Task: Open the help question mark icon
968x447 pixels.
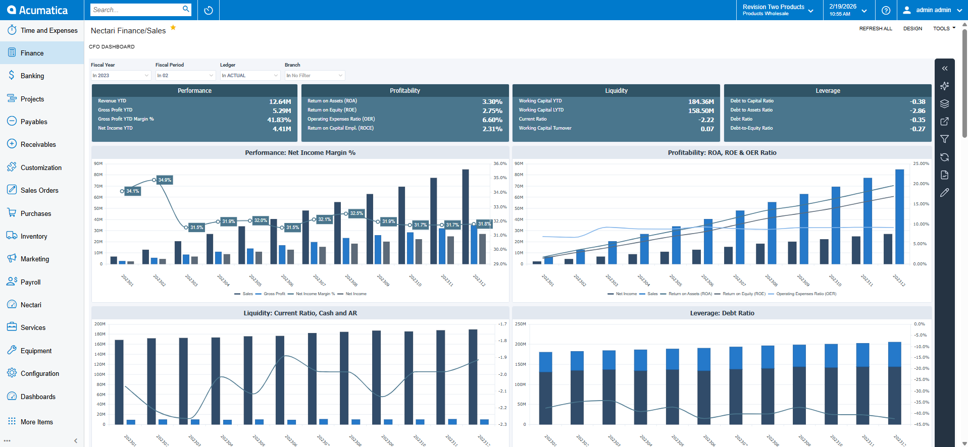Action: point(886,10)
